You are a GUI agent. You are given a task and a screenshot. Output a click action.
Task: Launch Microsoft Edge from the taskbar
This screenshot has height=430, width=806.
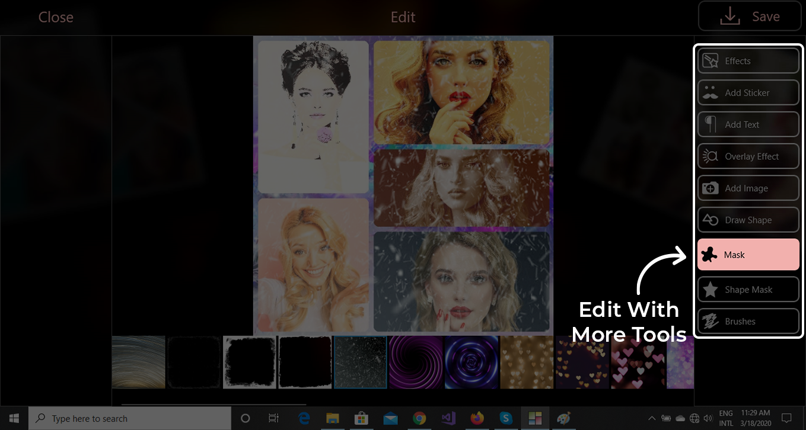coord(304,418)
